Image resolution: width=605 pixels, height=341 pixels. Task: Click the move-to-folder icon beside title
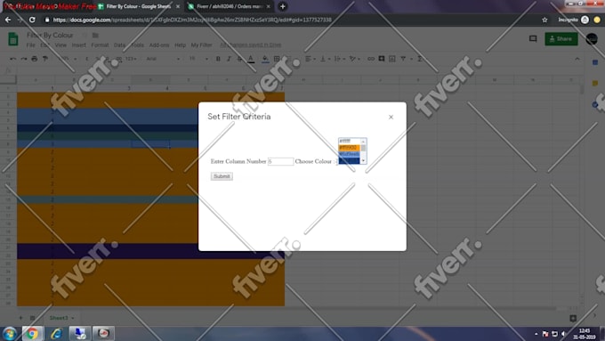coord(95,35)
